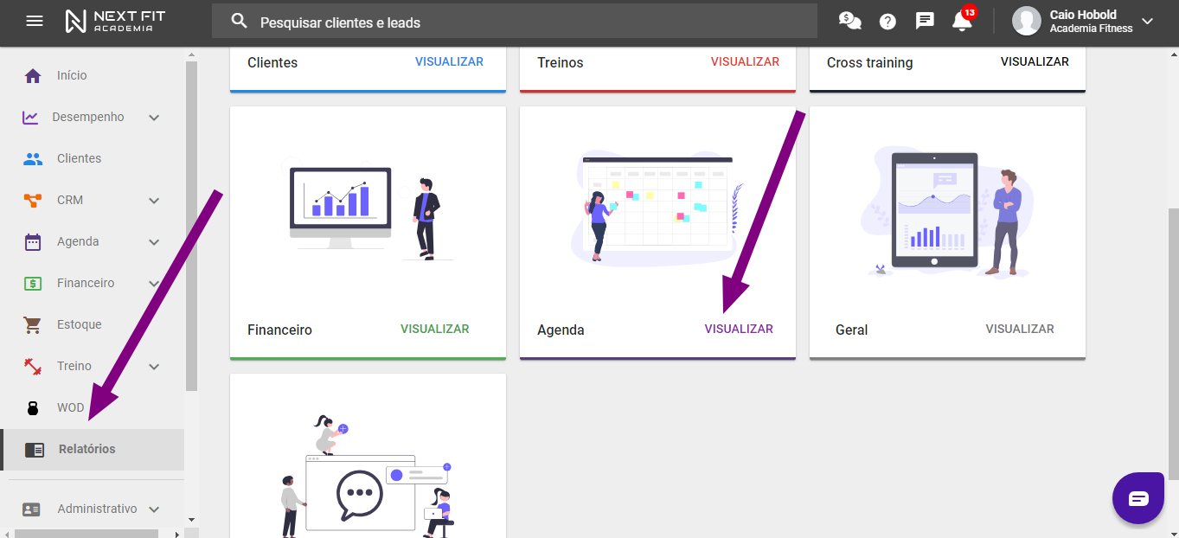Click the Agenda calendar icon
This screenshot has height=538, width=1179.
(33, 241)
